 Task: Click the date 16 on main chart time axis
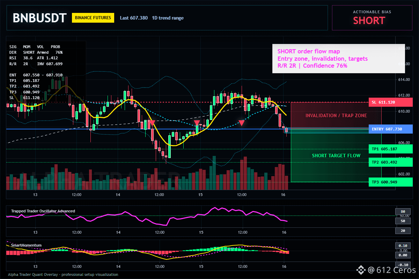pos(284,195)
